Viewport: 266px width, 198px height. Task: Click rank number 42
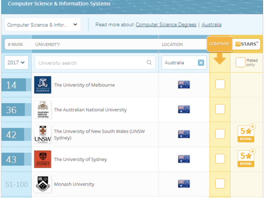click(x=12, y=135)
